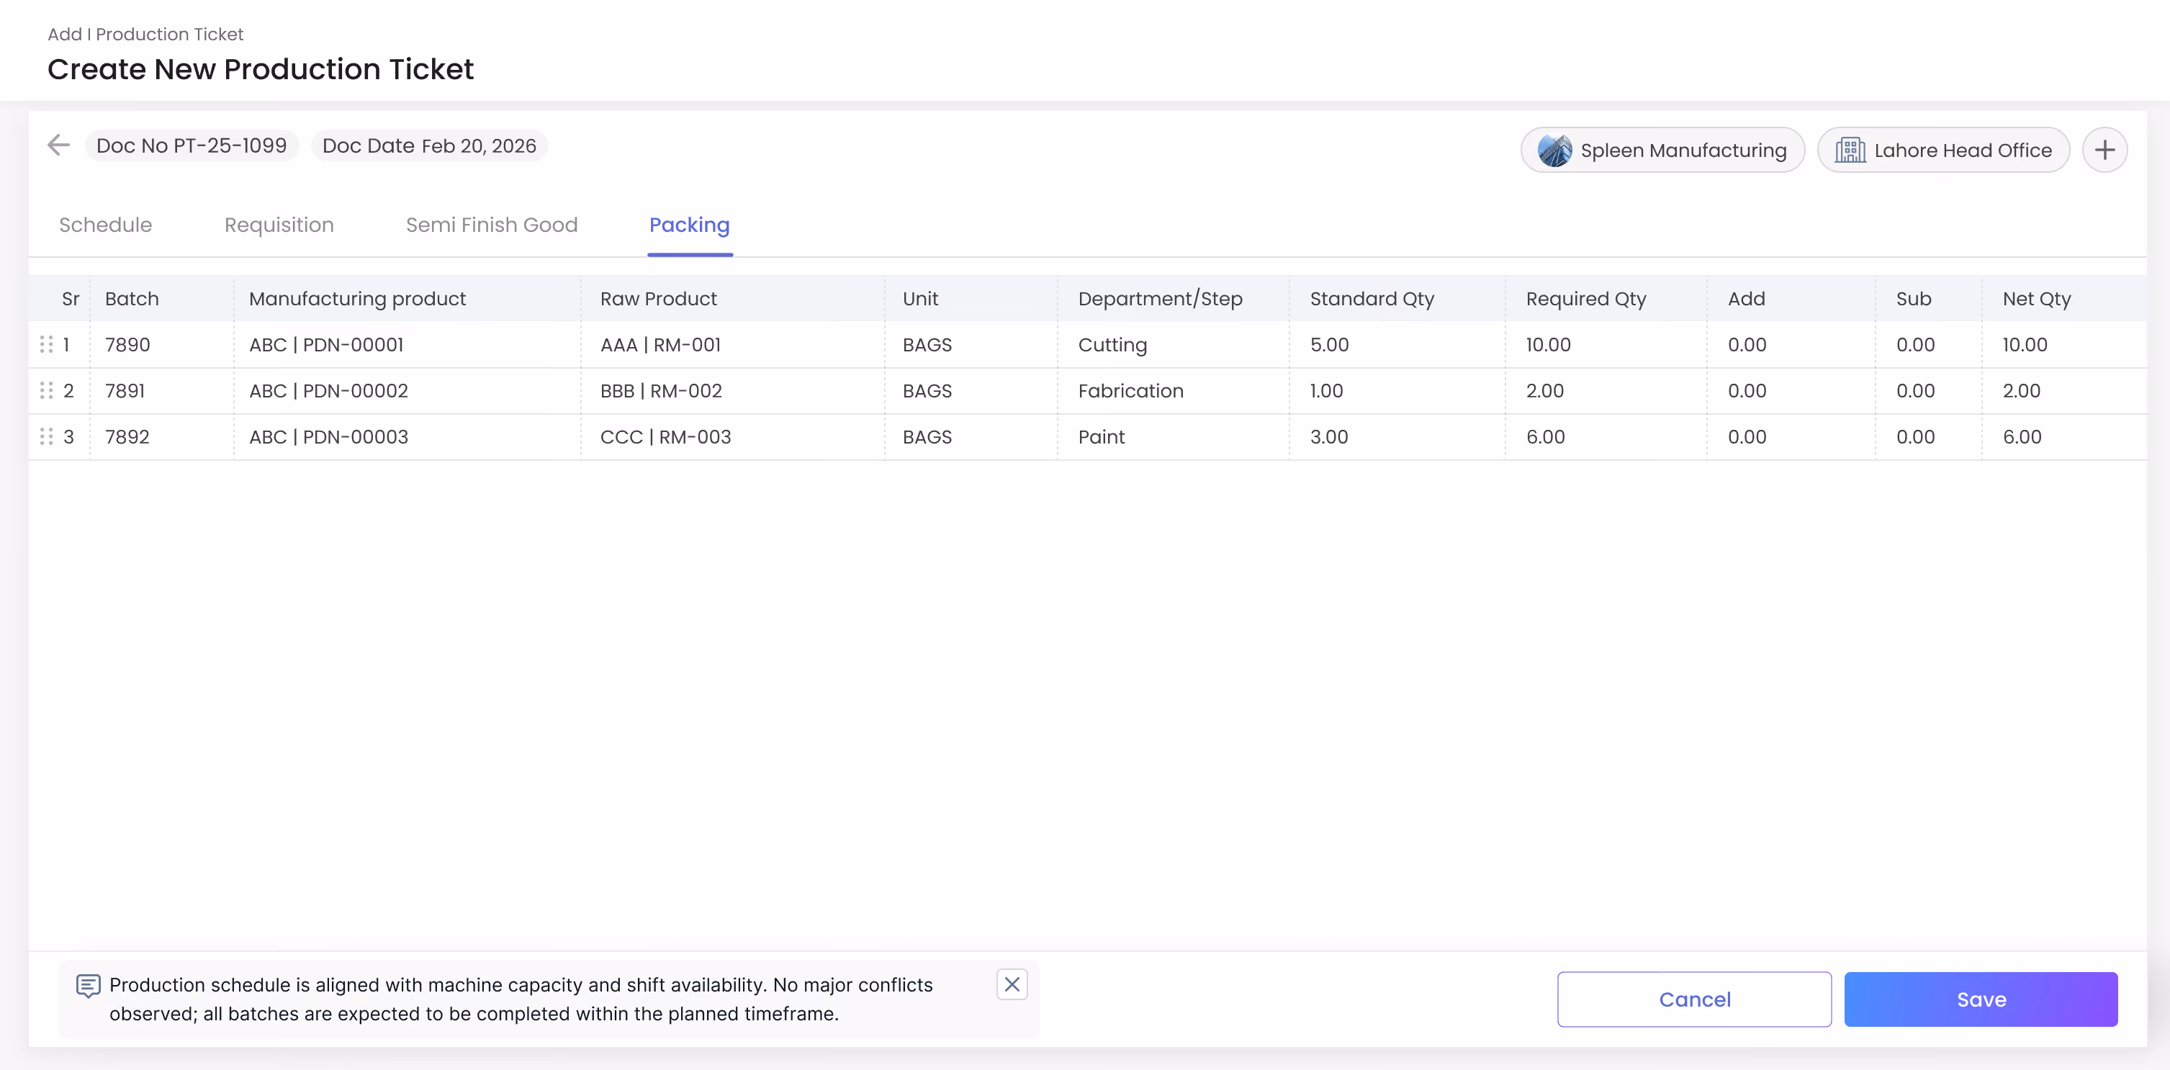2170x1070 pixels.
Task: Open the Semi Finish Good tab
Action: pyautogui.click(x=492, y=225)
